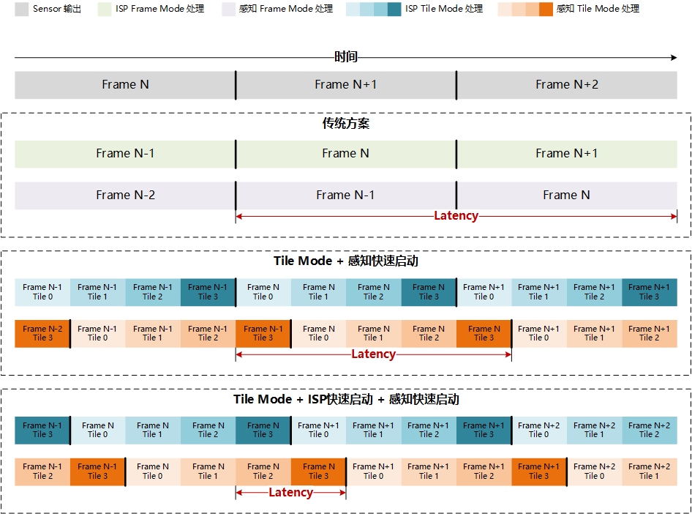This screenshot has height=514, width=692.
Task: Click the 传统方案 section title
Action: pos(346,124)
